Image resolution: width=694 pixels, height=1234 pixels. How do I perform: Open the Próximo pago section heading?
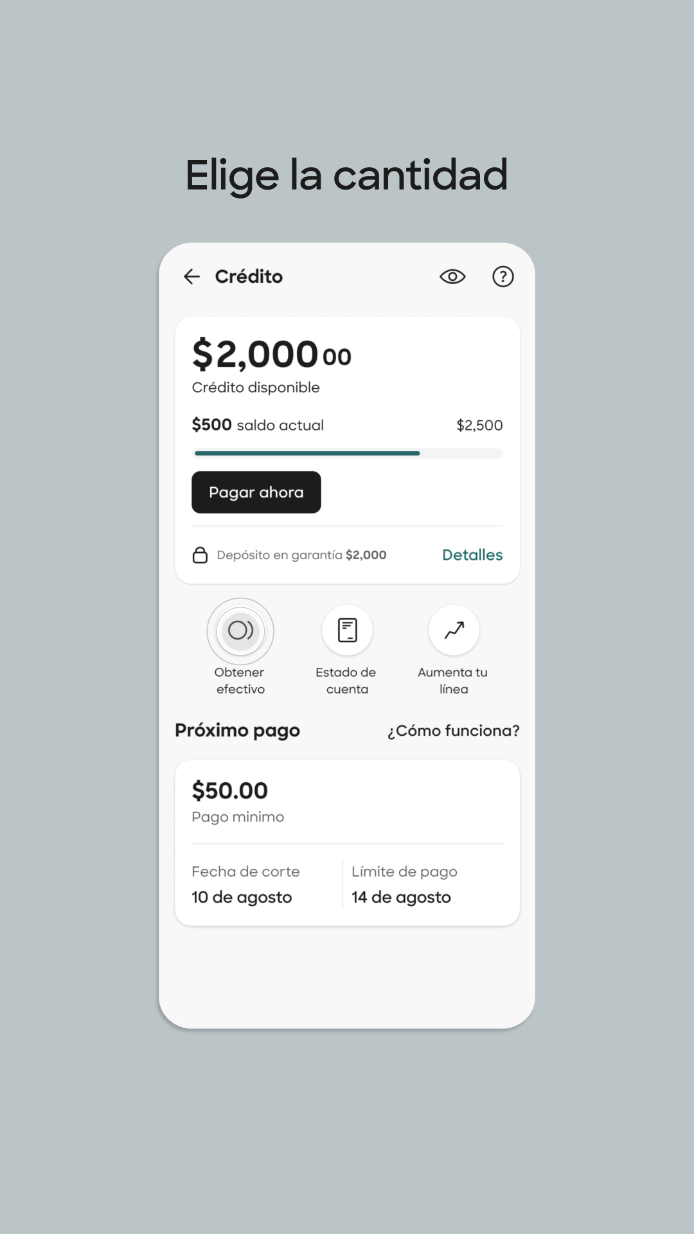pos(237,730)
